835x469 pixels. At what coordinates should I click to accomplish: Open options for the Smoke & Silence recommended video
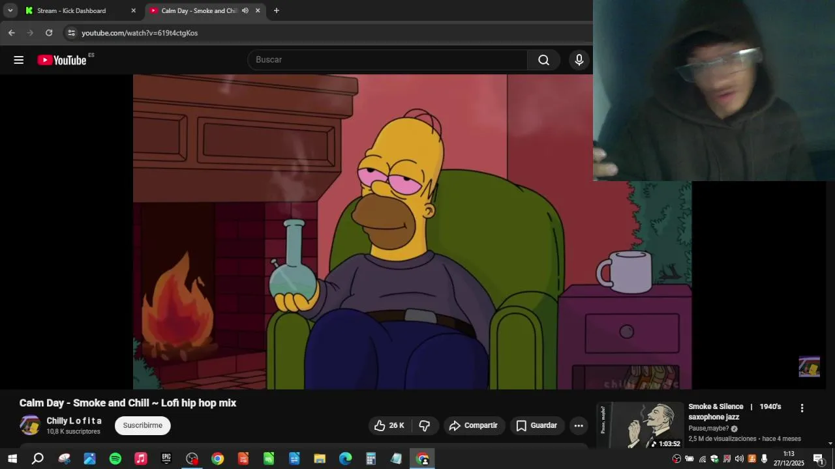pyautogui.click(x=802, y=408)
